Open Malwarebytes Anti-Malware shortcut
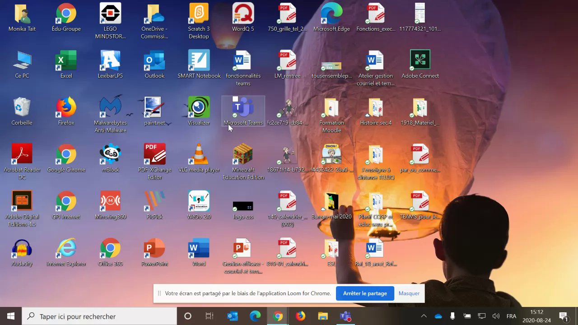Screen dimensions: 578x325 point(110,115)
